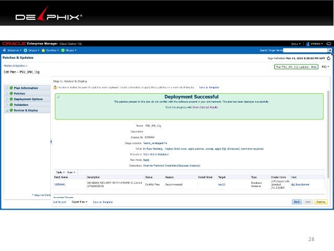334x251 pixels.
Task: Click the Patches & Updates breadcrumb link
Action: (15, 66)
